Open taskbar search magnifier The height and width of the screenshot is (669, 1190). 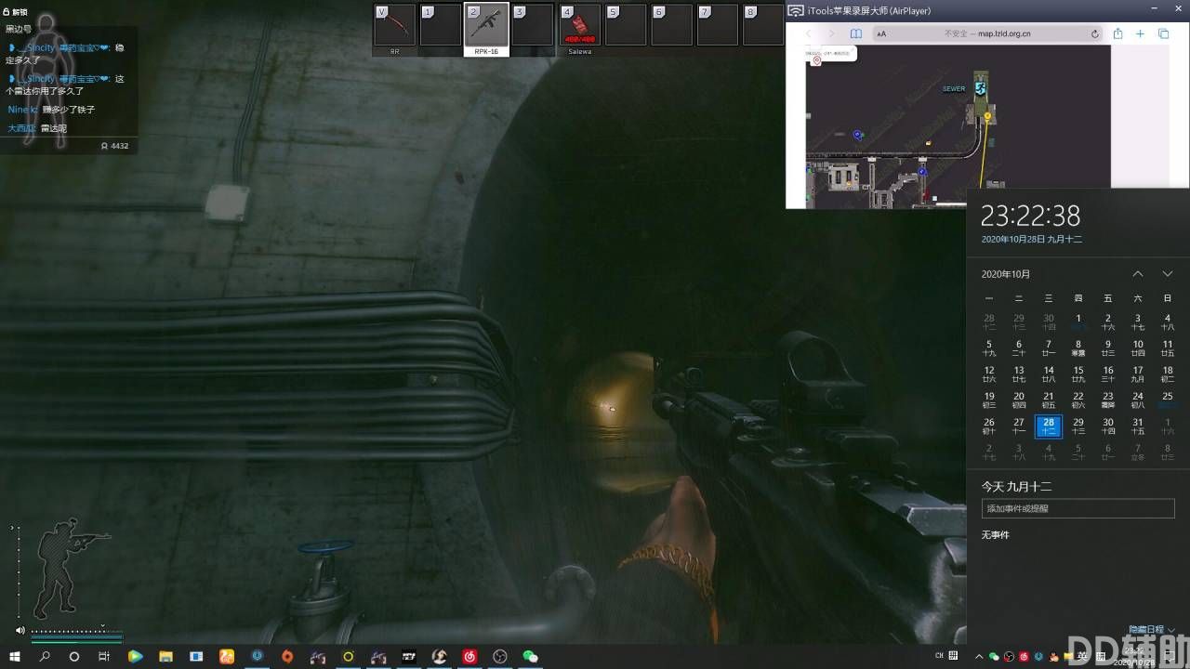pyautogui.click(x=45, y=656)
